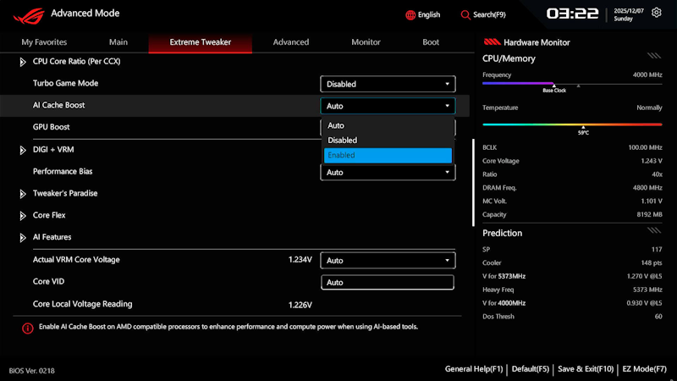
Task: Click Save & Exit(F10)
Action: [x=586, y=369]
